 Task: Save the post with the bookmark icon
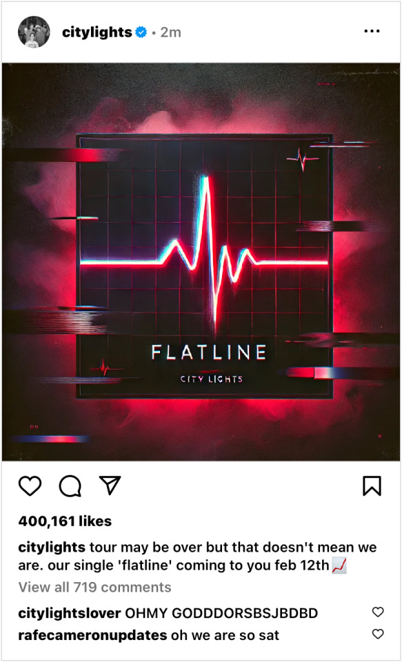tap(372, 486)
